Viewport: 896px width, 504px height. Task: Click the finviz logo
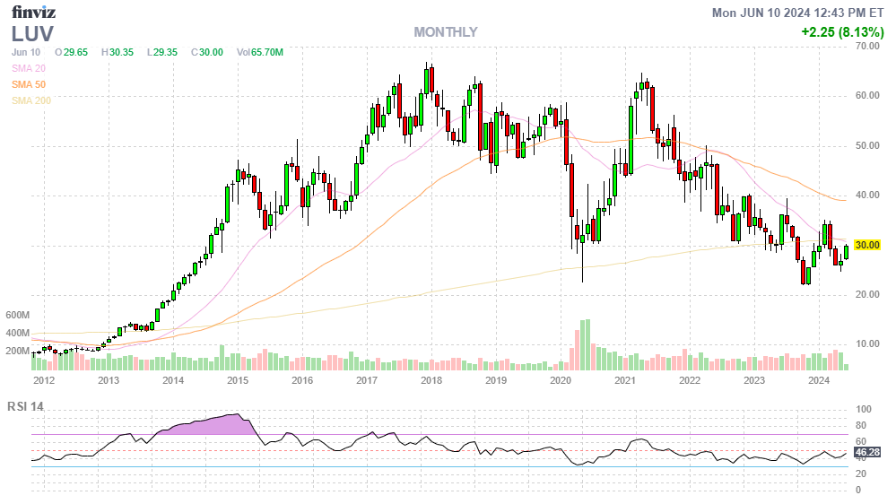pyautogui.click(x=34, y=13)
